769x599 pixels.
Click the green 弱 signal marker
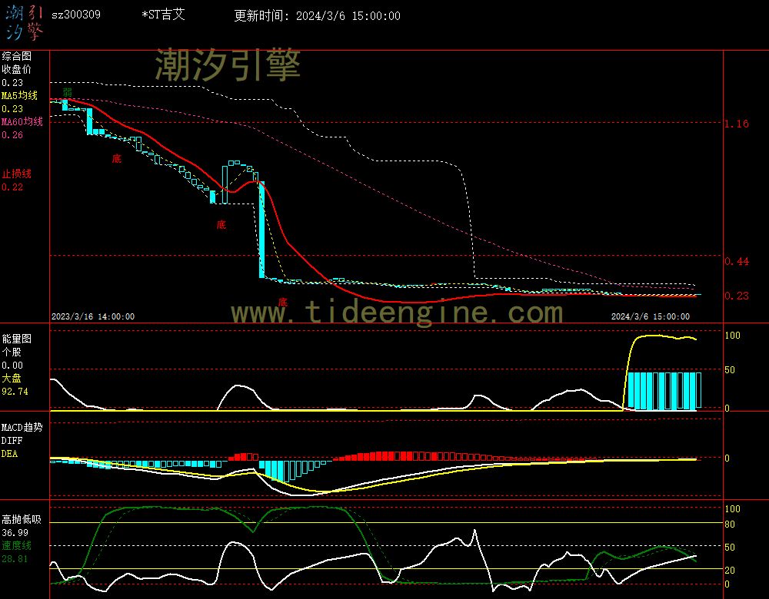pos(67,92)
